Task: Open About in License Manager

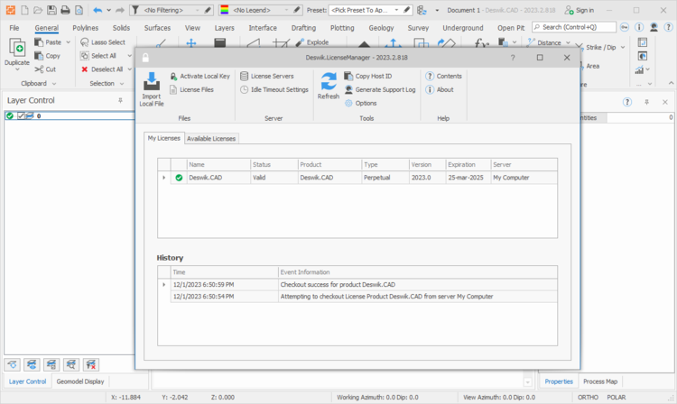Action: (x=440, y=89)
